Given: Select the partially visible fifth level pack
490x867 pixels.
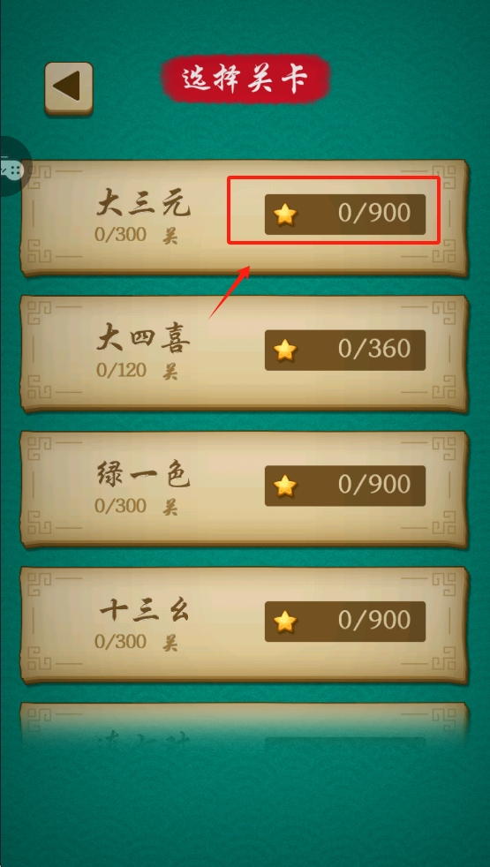Looking at the screenshot, I should (245, 724).
